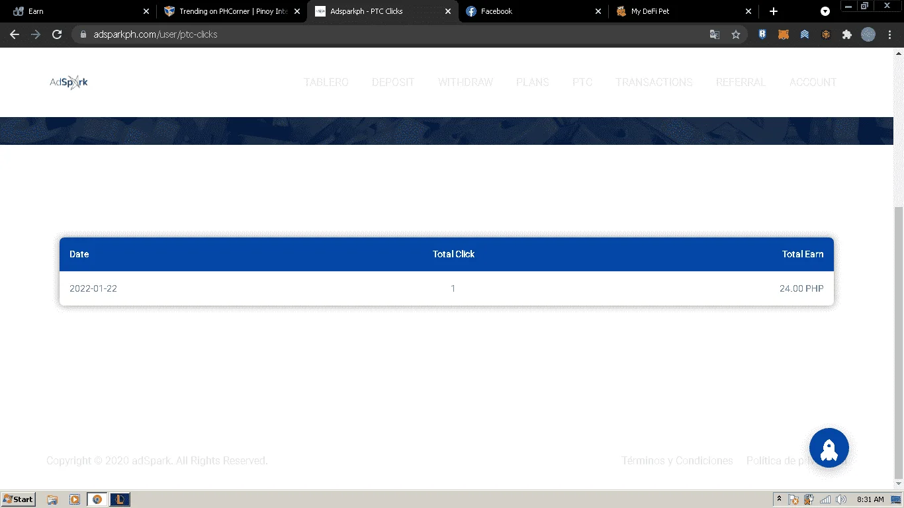
Task: Close the Facebook tab
Action: click(x=598, y=11)
